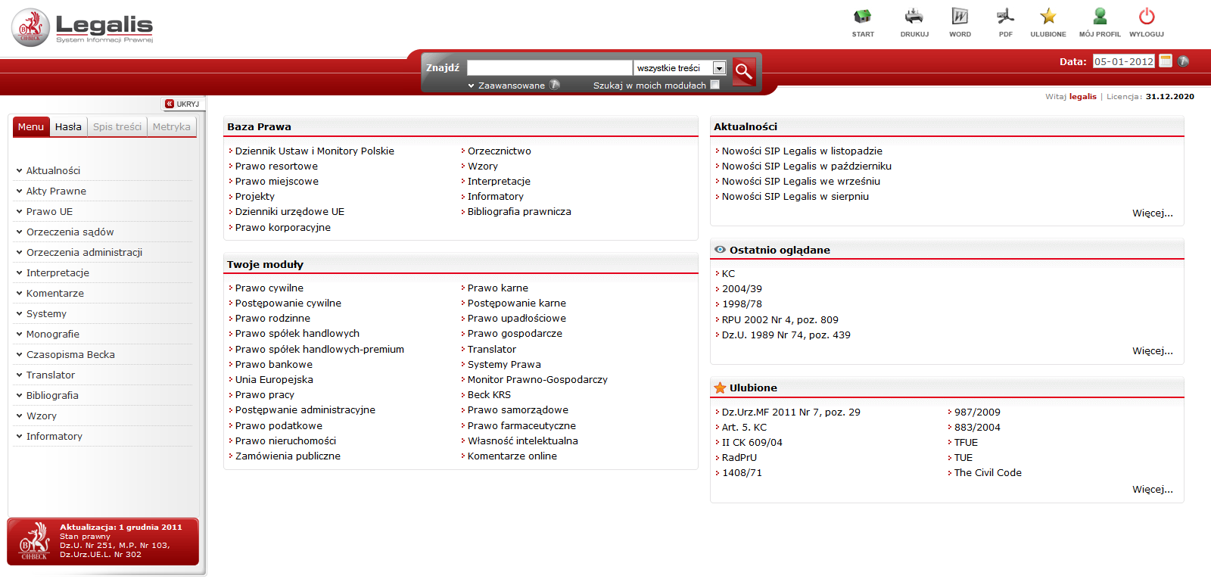Switch to the Hasła tab
Screen dimensions: 1211x579
coord(68,126)
